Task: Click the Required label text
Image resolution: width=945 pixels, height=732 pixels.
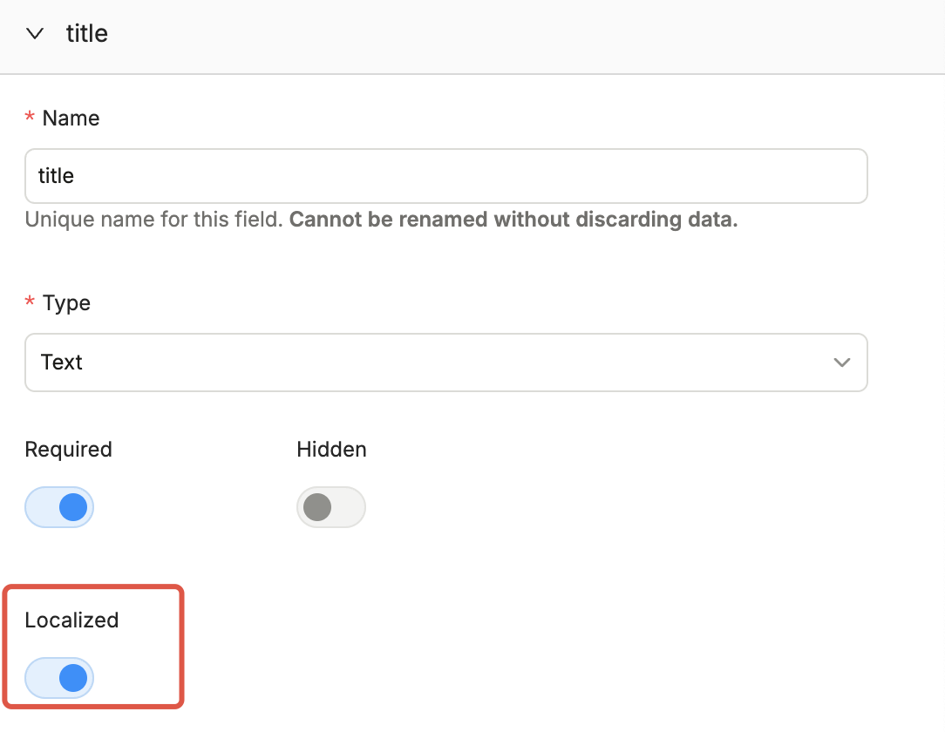Action: (x=68, y=450)
